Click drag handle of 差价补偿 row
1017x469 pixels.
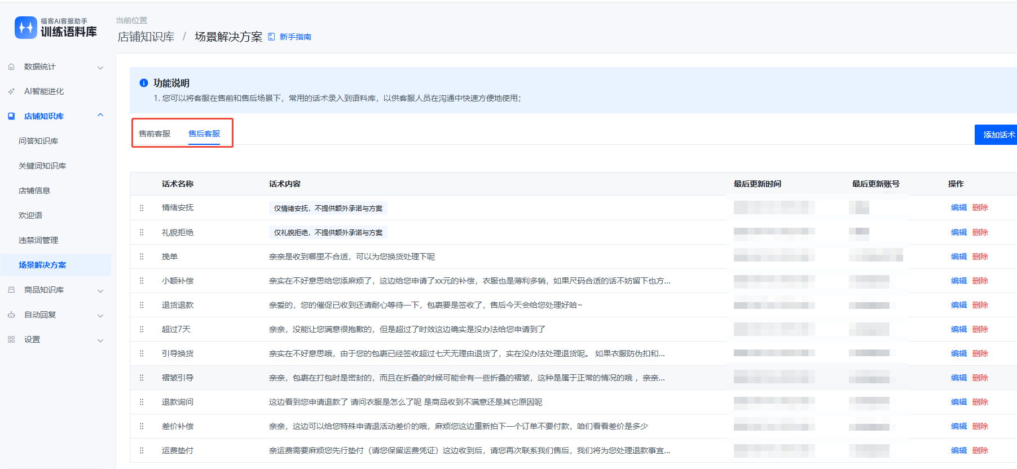[x=142, y=426]
